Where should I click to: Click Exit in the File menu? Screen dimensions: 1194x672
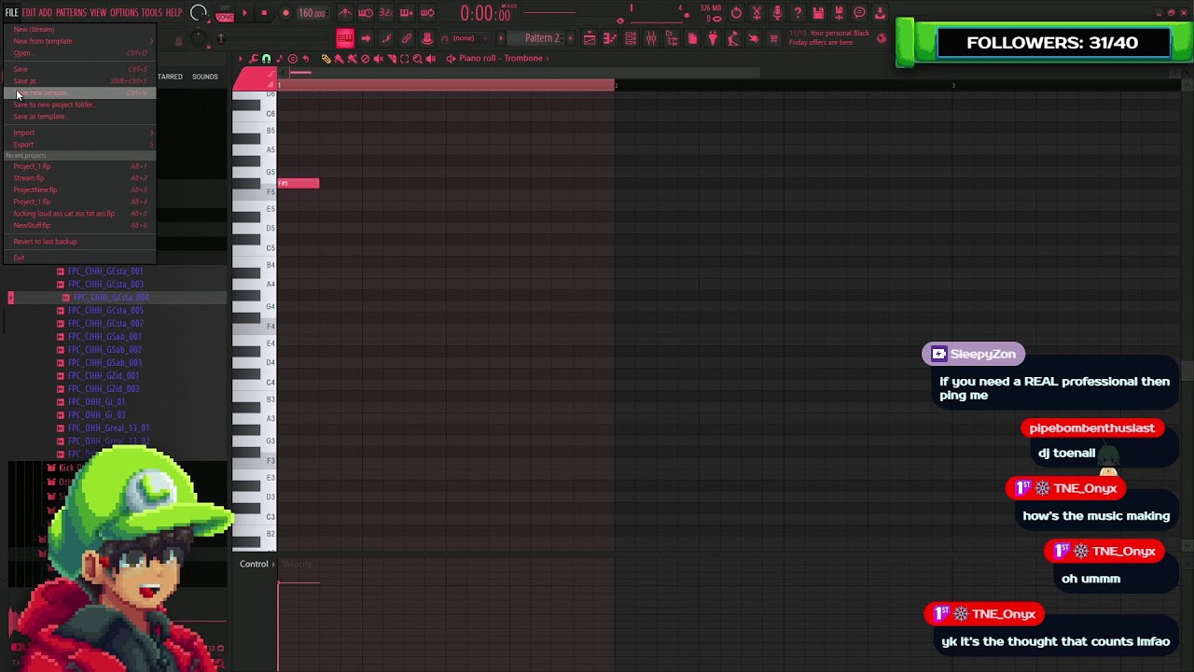(x=79, y=258)
